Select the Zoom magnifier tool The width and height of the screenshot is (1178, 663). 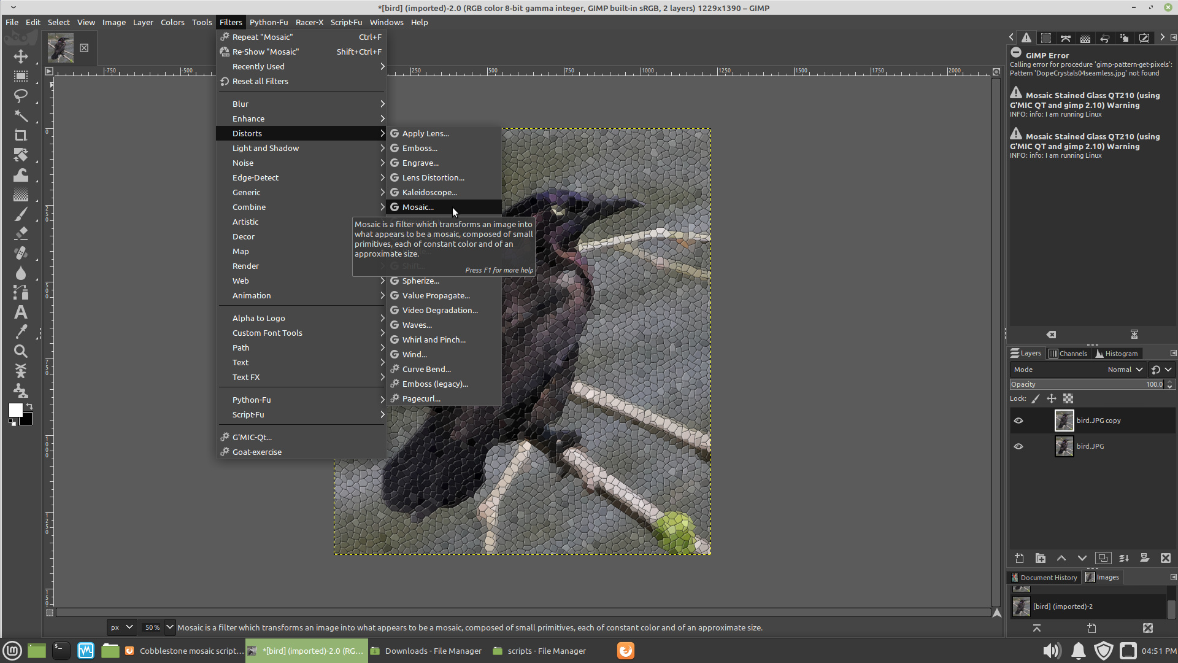pyautogui.click(x=21, y=352)
